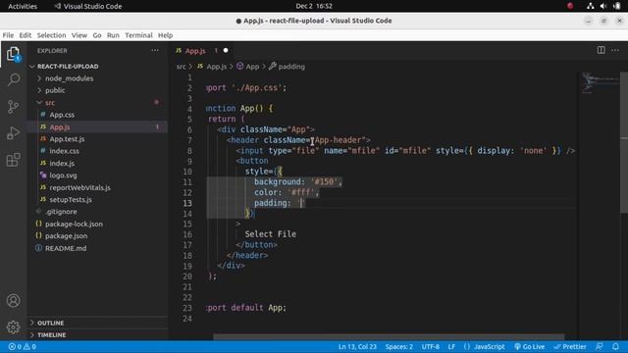Click the src breadcrumb segment
This screenshot has height=353, width=628.
click(181, 67)
